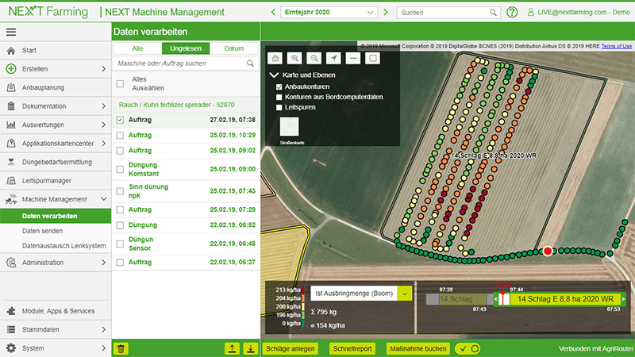Screen dimensions: 635x357
Task: Enable Konturen aus Bordcomputerdaten checkbox
Action: tap(279, 97)
